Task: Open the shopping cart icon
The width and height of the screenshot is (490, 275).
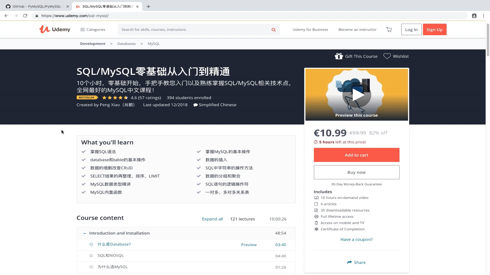Action: point(389,29)
